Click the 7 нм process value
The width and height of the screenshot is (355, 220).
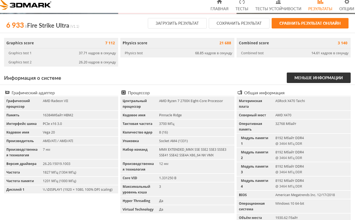(46, 150)
